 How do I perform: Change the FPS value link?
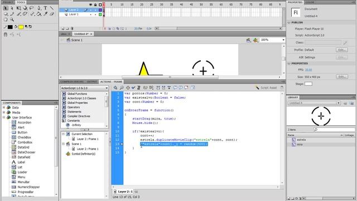[x=308, y=70]
